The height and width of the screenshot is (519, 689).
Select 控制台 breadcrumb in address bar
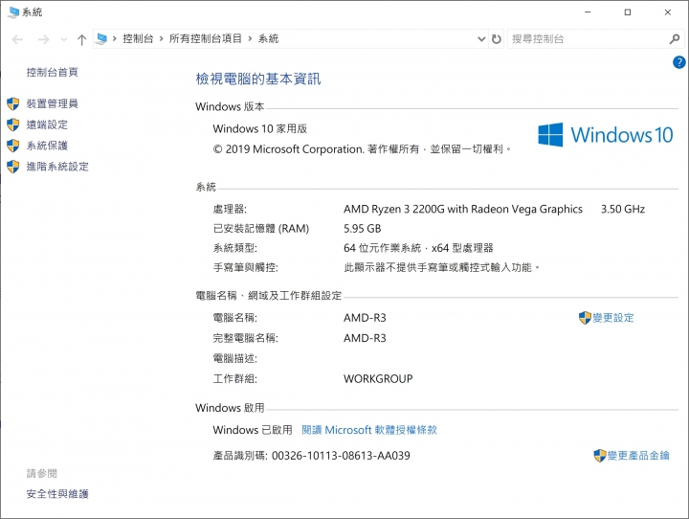pyautogui.click(x=138, y=38)
